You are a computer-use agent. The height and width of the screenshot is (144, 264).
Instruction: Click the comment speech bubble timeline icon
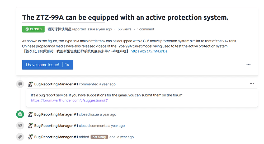(20, 84)
